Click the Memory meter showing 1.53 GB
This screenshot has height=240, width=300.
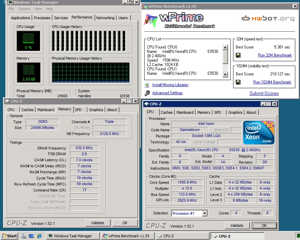point(29,72)
